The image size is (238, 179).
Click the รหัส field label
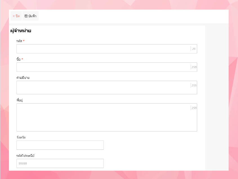click(x=19, y=41)
